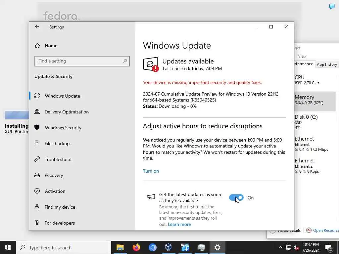Select CPU in Task Manager performance list
The width and height of the screenshot is (339, 254).
click(315, 80)
